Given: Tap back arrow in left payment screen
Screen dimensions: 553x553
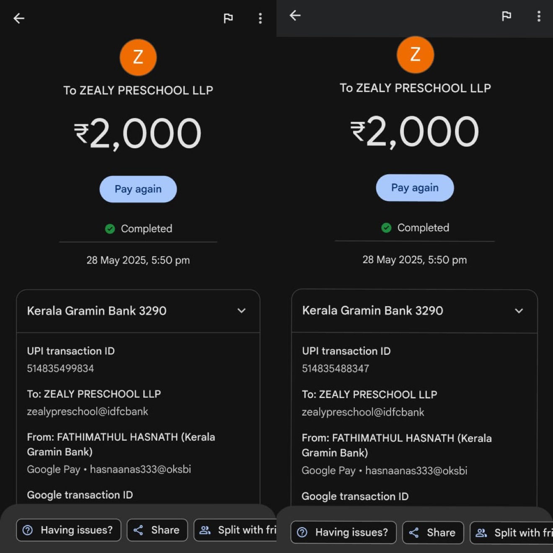Looking at the screenshot, I should pyautogui.click(x=19, y=18).
